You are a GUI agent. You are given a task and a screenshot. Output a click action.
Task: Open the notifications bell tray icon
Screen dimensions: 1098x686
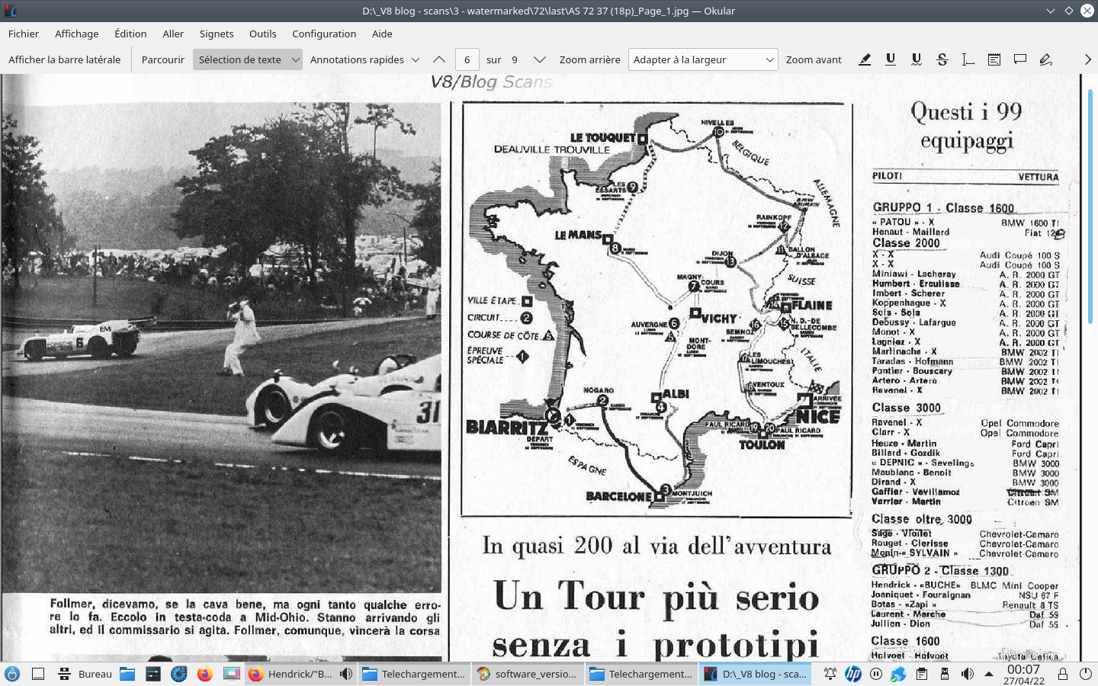click(830, 674)
